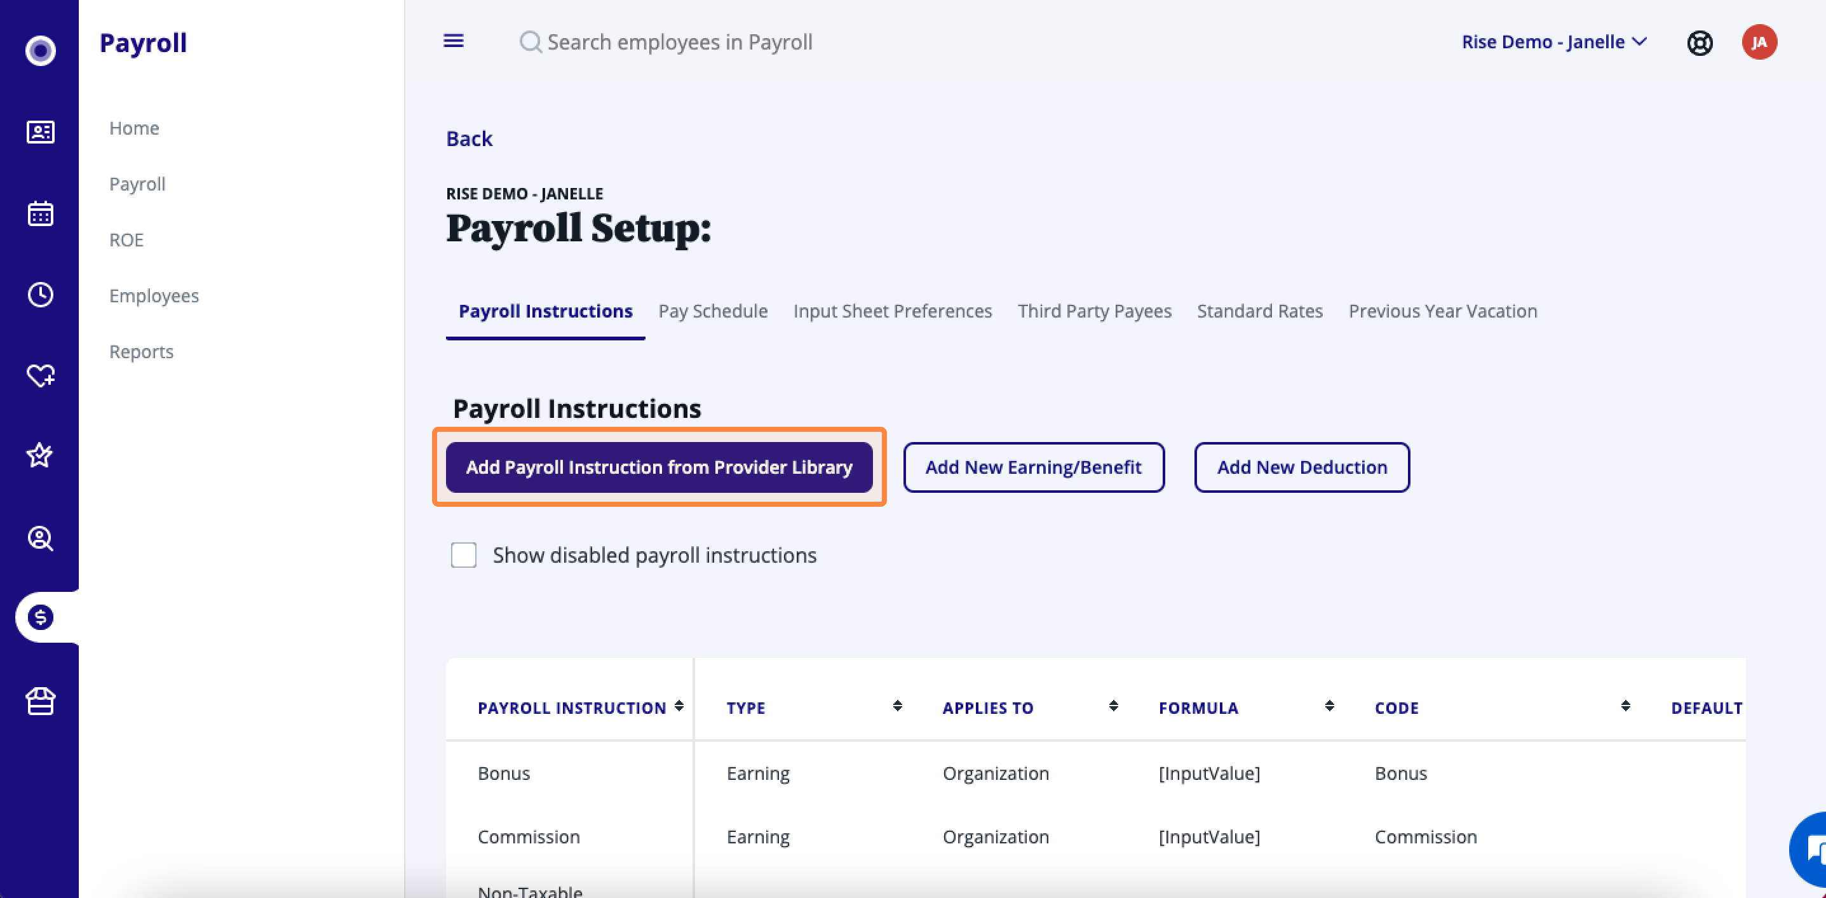Click the Bonus code cell
The height and width of the screenshot is (898, 1826).
click(1401, 774)
